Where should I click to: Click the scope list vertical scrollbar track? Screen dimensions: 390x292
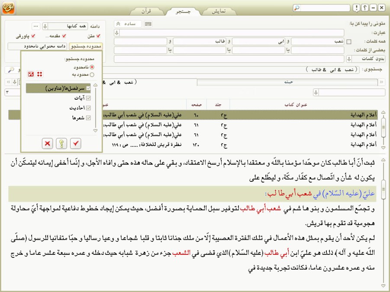tap(95, 108)
